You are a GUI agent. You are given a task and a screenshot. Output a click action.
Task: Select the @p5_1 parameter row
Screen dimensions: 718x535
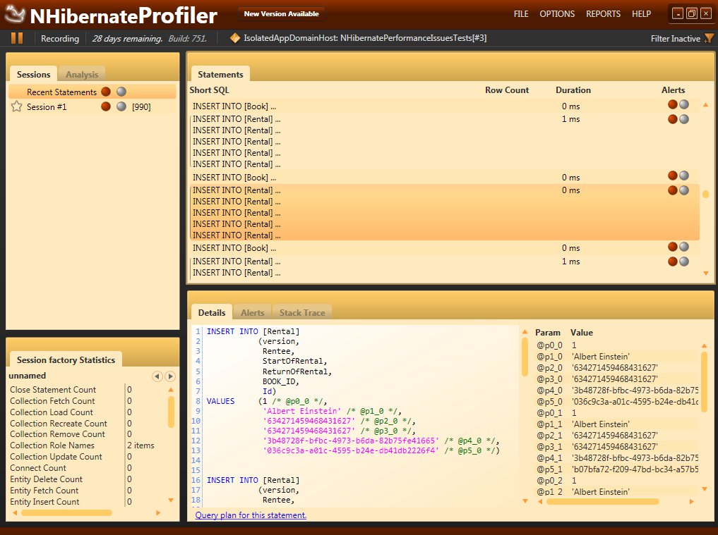click(617, 469)
